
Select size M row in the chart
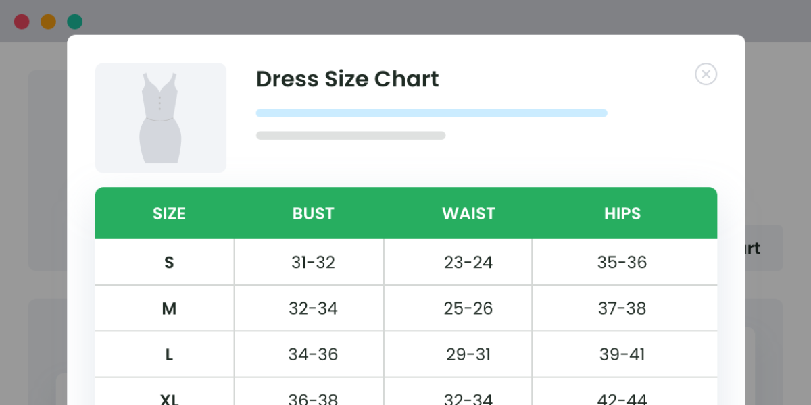(168, 308)
